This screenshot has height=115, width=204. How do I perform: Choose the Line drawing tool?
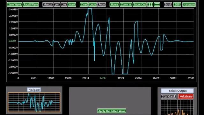coord(64,4)
